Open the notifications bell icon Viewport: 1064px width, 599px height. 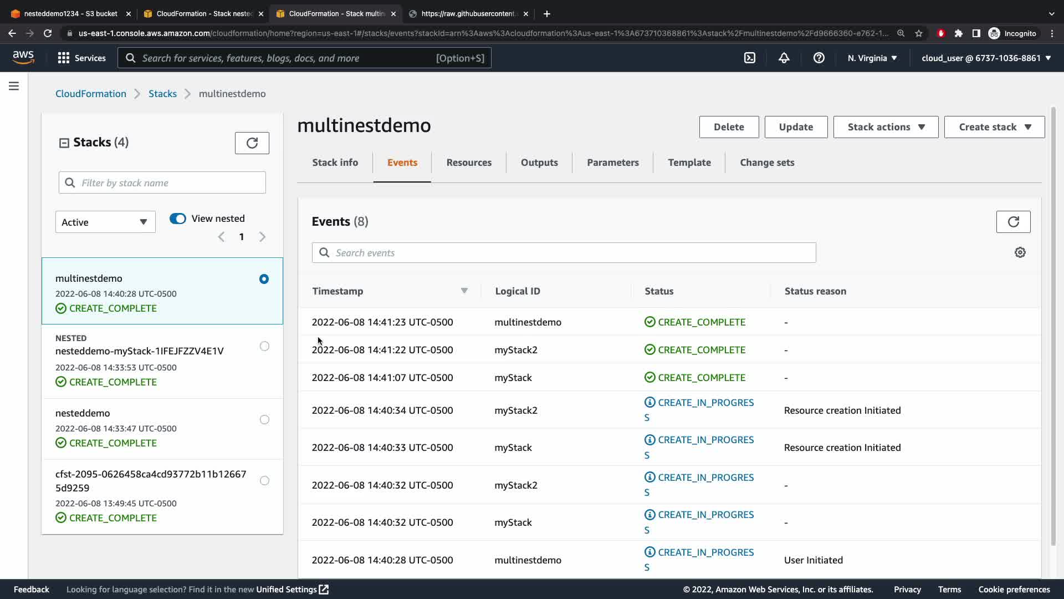(x=784, y=58)
